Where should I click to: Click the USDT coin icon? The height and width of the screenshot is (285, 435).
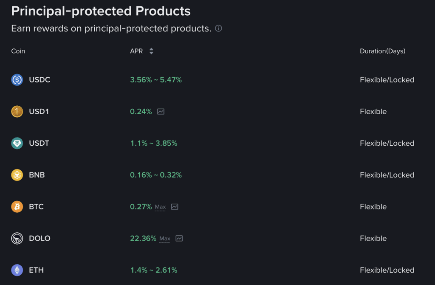[x=16, y=143]
